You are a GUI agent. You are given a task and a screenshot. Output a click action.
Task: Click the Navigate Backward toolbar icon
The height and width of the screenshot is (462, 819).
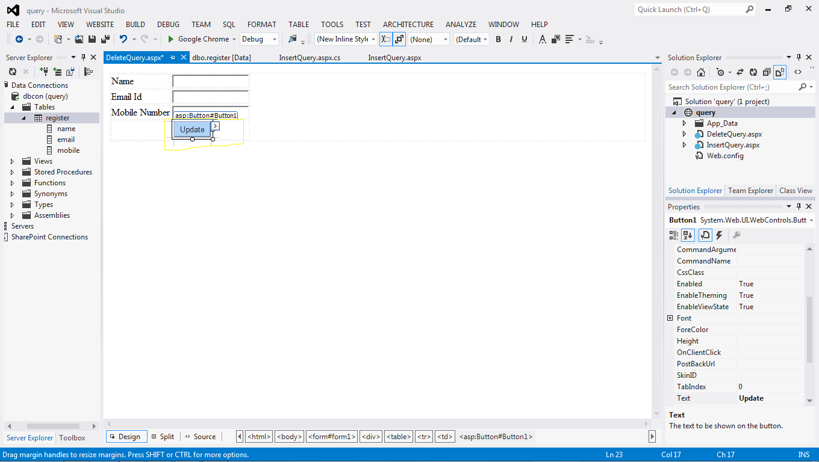pos(19,39)
